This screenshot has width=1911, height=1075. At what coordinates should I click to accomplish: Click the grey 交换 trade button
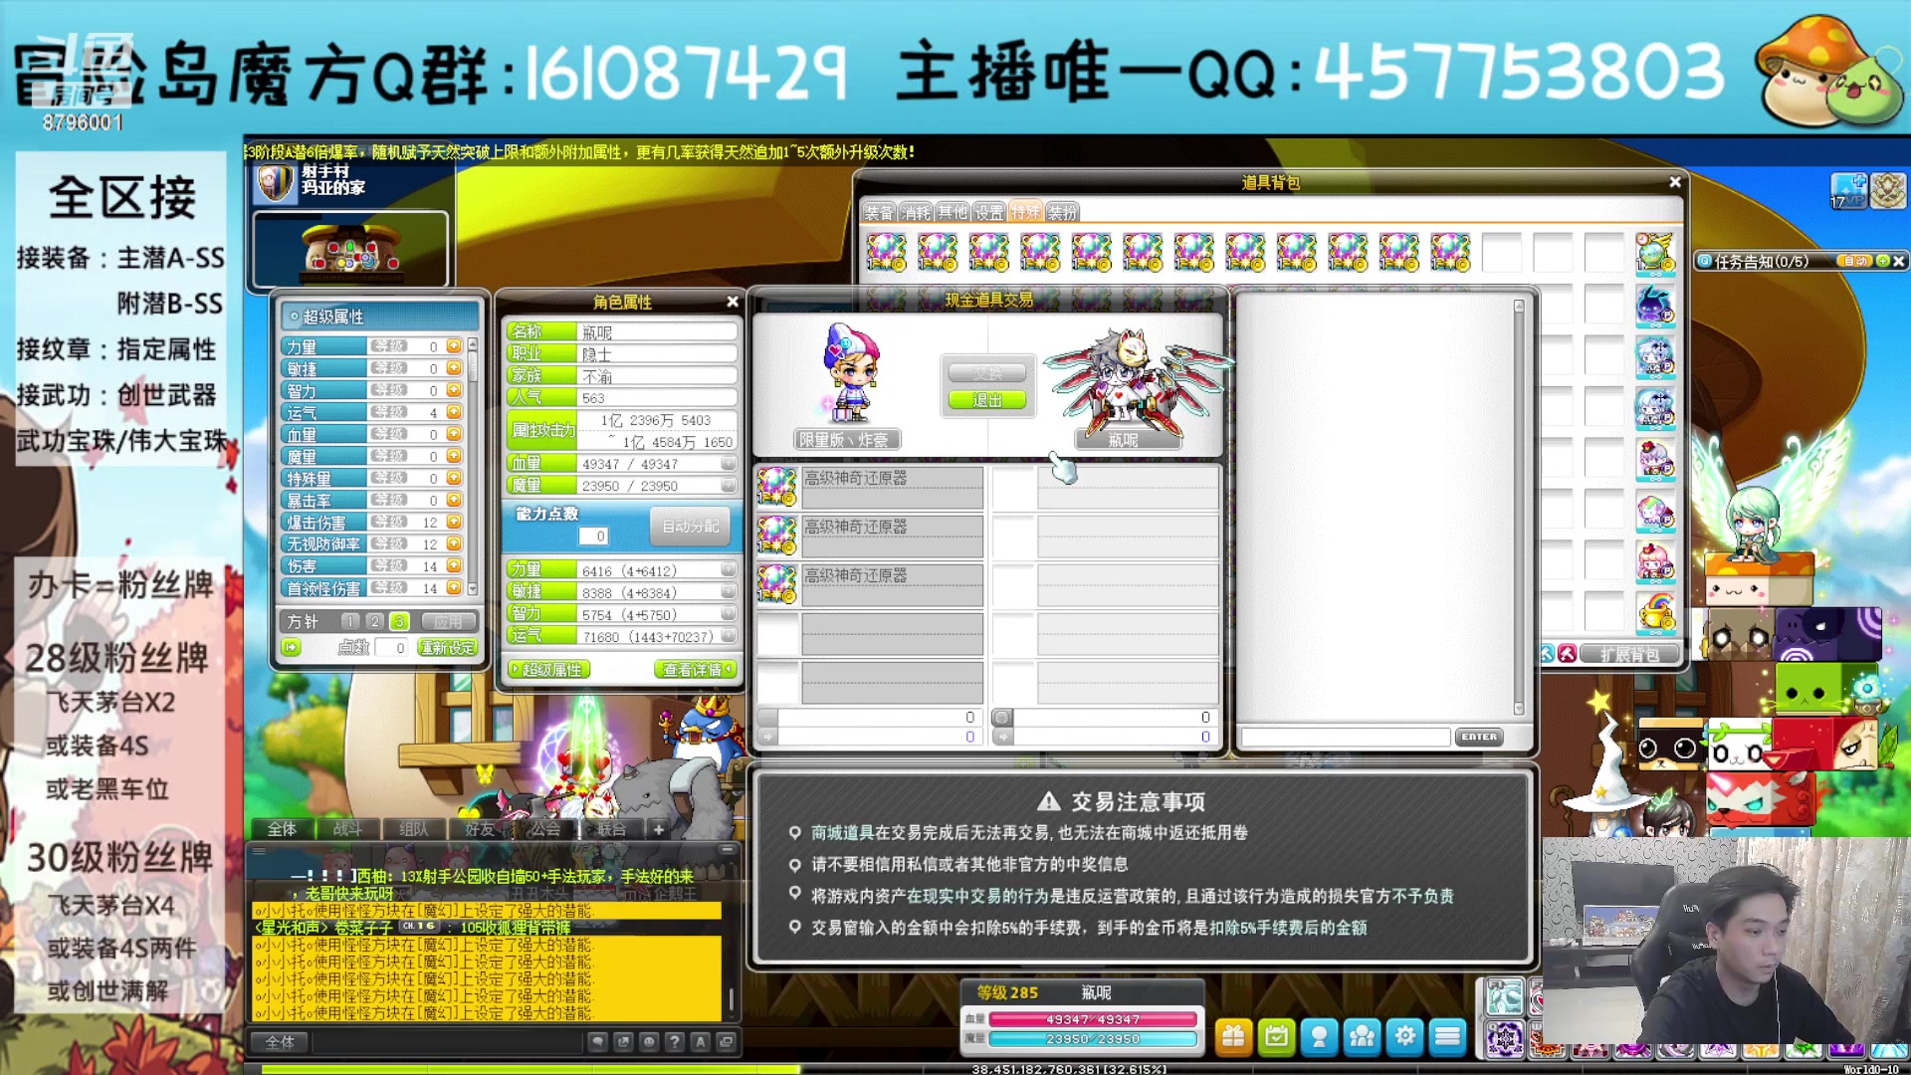coord(986,373)
